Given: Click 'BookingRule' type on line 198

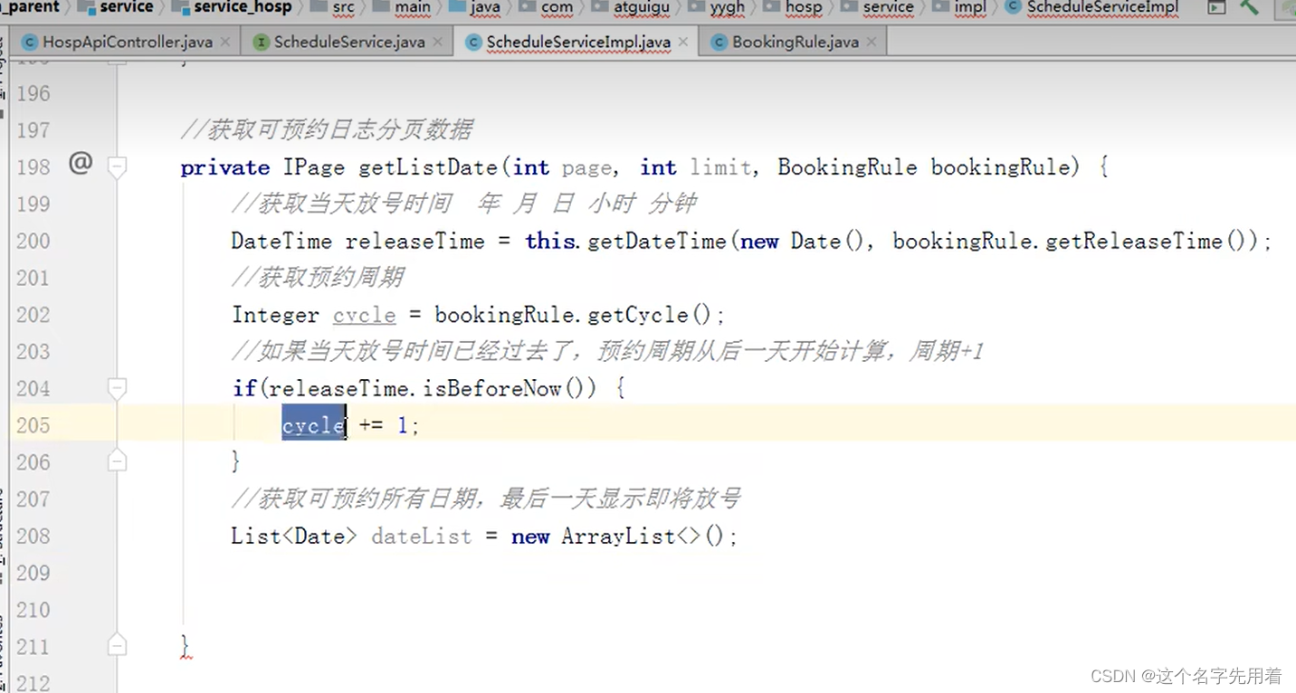Looking at the screenshot, I should coord(847,167).
